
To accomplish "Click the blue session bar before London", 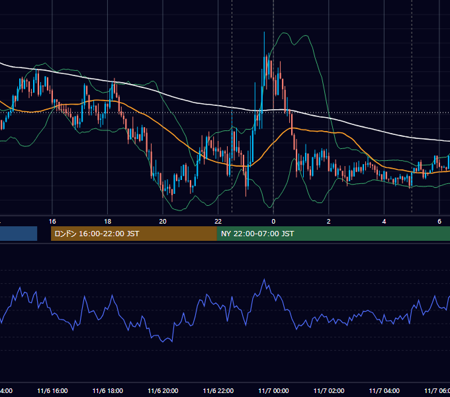I will coord(19,234).
